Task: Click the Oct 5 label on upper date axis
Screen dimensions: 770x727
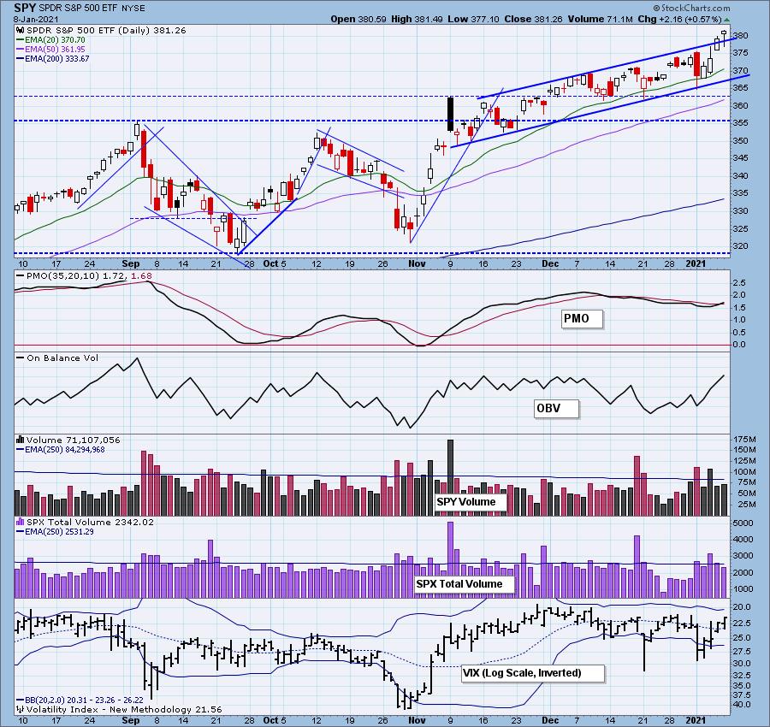Action: (x=275, y=263)
